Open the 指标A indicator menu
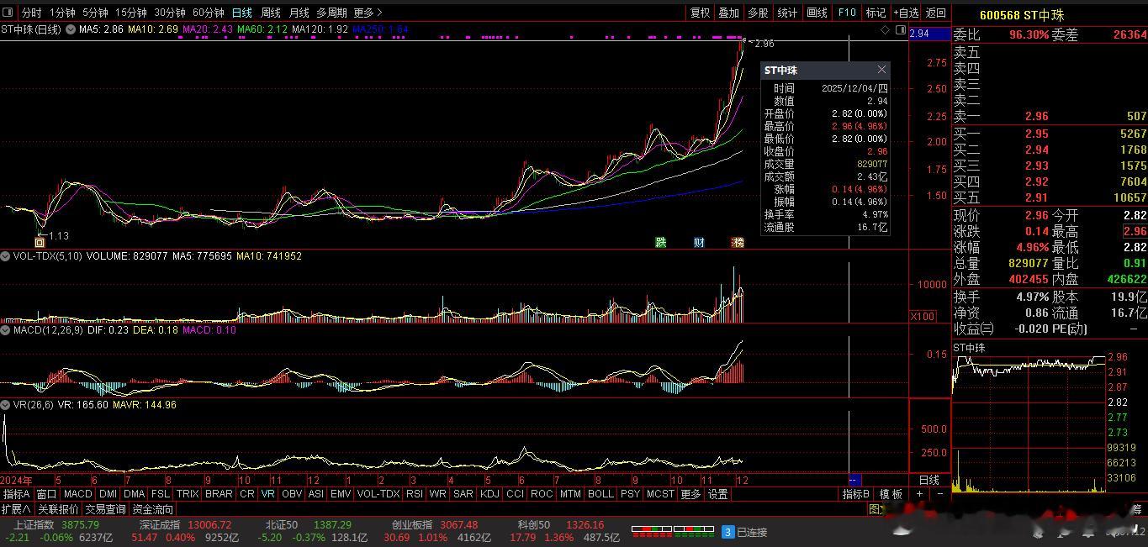Viewport: 1148px width, 547px height. click(17, 494)
